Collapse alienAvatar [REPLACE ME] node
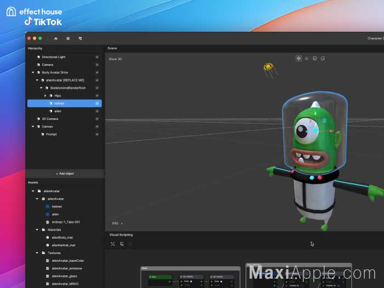The width and height of the screenshot is (384, 288). tap(37, 80)
